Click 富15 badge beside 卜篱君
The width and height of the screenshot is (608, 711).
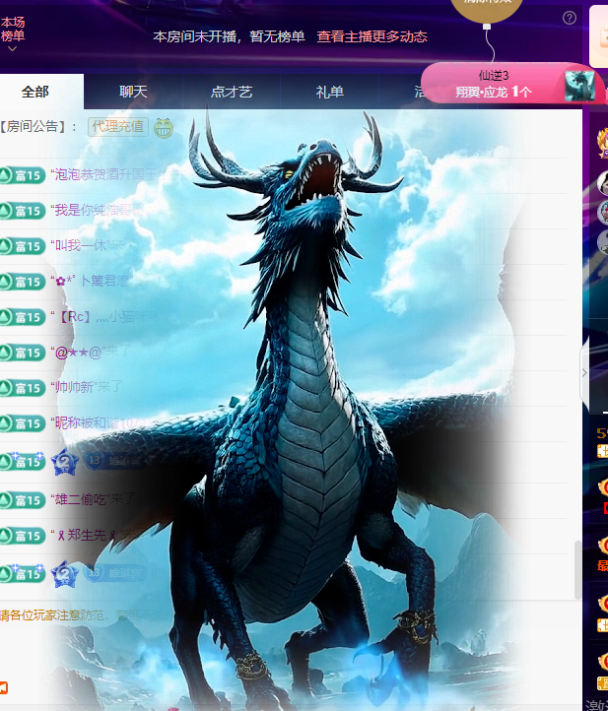(x=23, y=282)
